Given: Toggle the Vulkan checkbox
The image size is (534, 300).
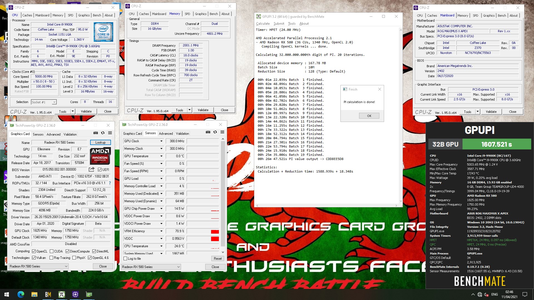Looking at the screenshot, I should 34,257.
